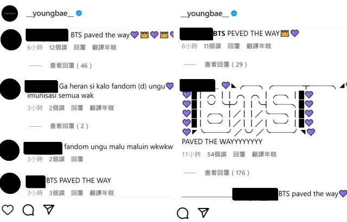347x222 pixels.
Task: Open the left _youngbae_ username link
Action: [x=50, y=13]
